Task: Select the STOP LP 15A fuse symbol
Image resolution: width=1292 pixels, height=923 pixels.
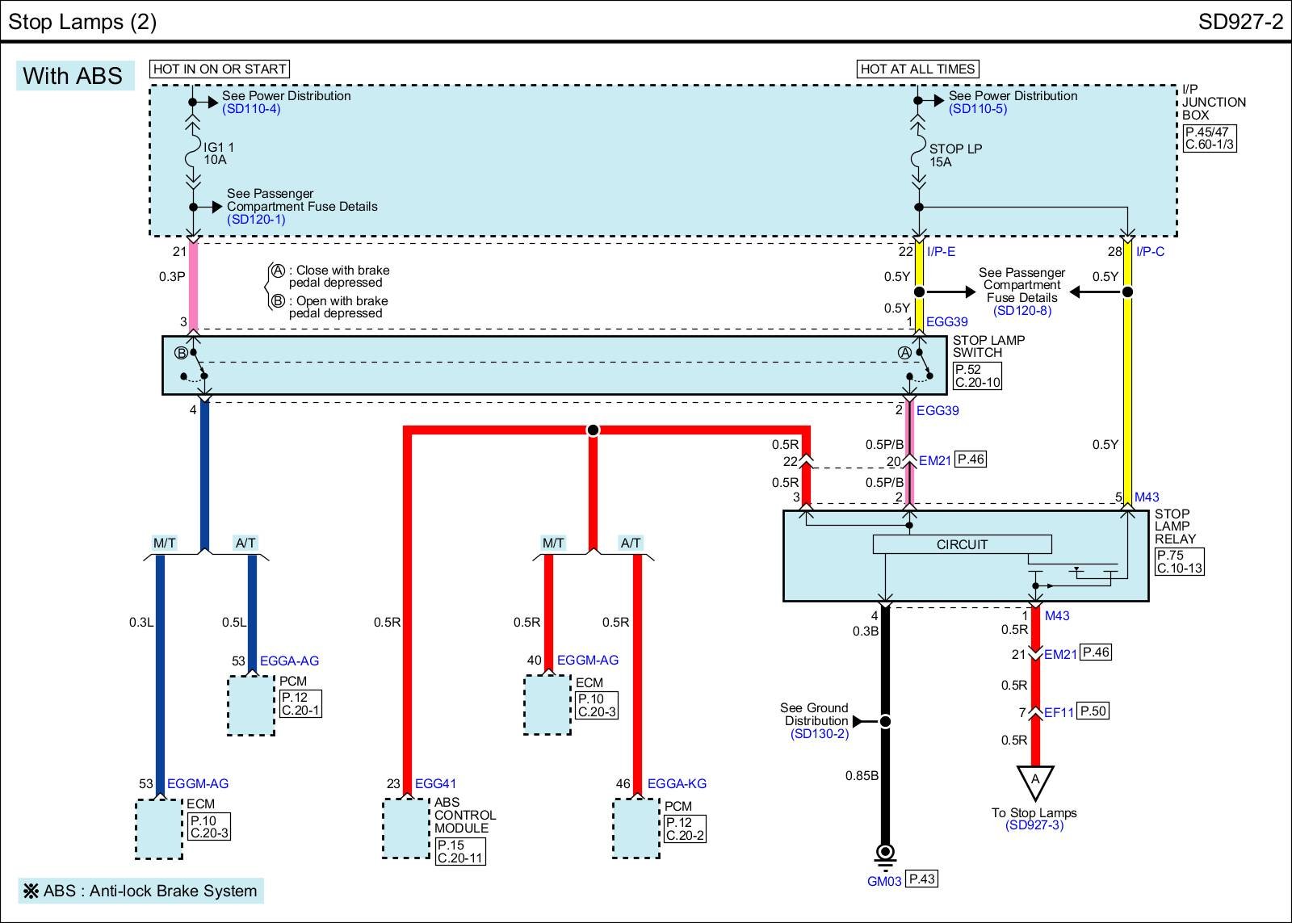Action: (918, 155)
